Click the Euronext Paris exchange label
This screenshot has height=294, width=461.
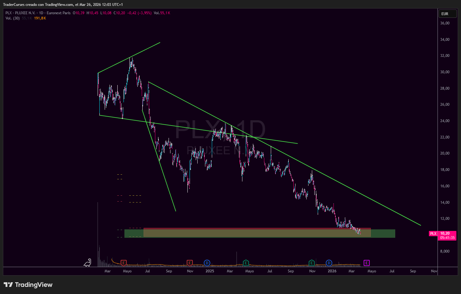pyautogui.click(x=59, y=13)
